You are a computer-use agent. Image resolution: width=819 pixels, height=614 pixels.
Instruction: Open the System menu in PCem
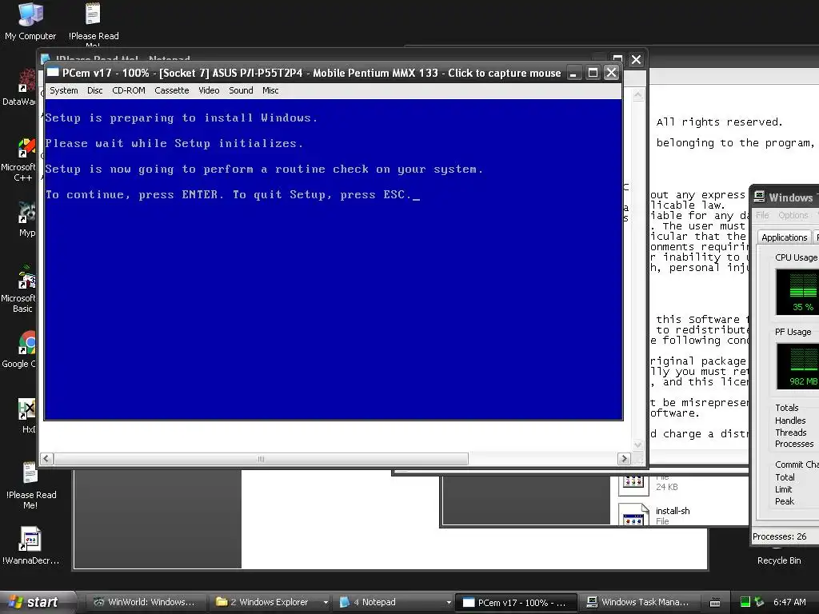click(x=64, y=90)
